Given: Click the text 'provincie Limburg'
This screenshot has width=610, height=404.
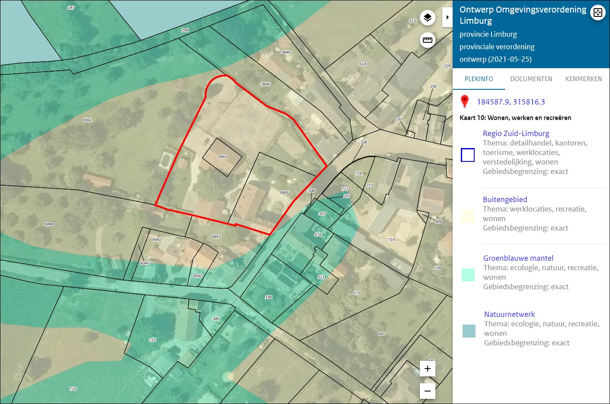Looking at the screenshot, I should [x=488, y=34].
